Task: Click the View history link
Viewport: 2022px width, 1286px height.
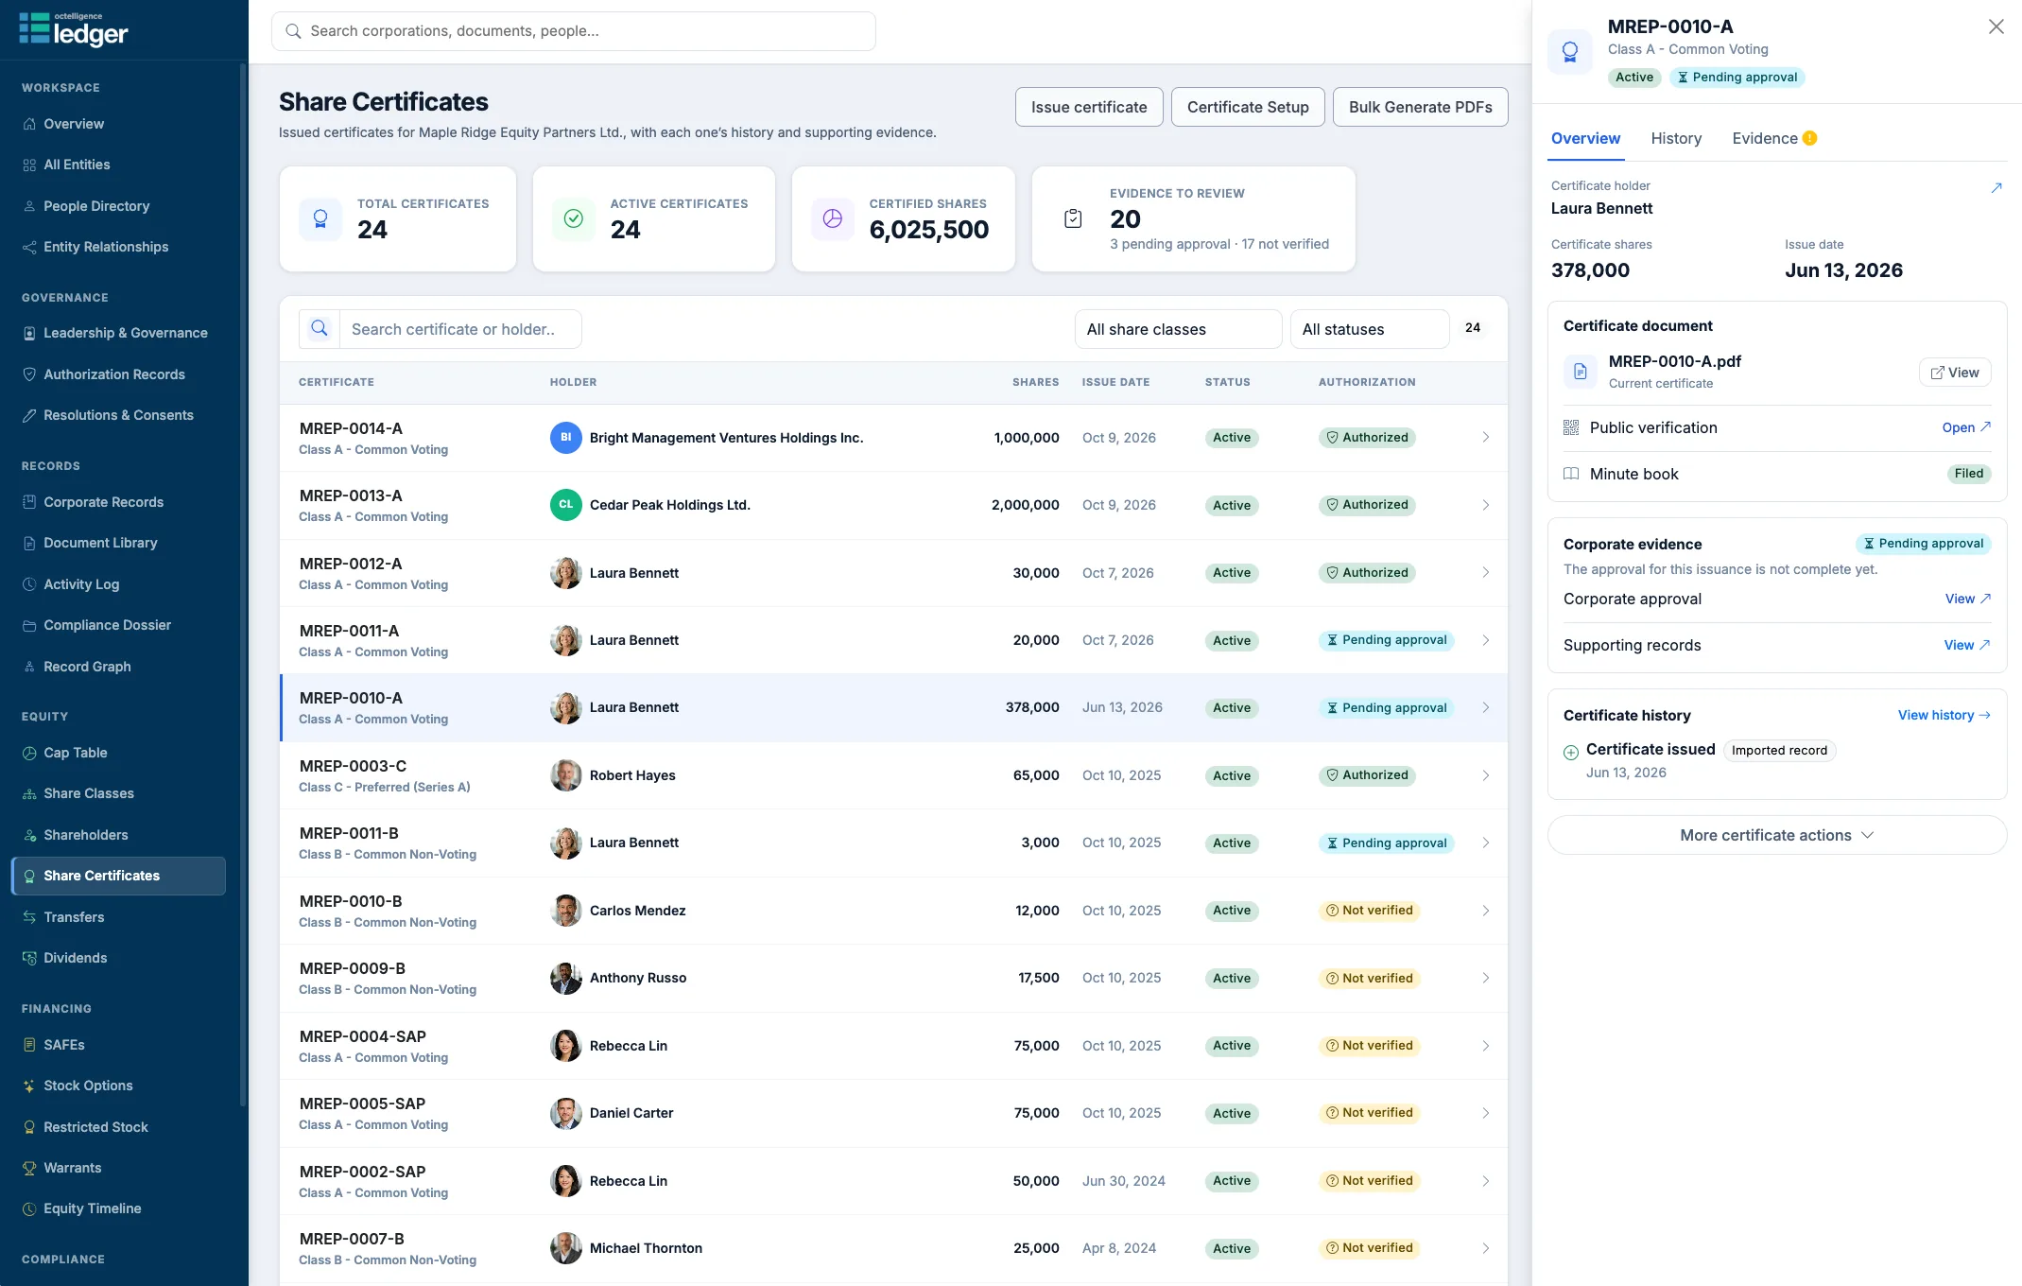Action: pos(1944,715)
